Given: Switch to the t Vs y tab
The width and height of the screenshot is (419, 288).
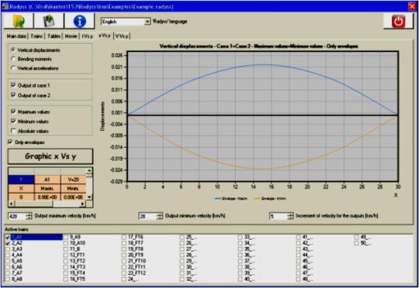Looking at the screenshot, I should coord(88,36).
